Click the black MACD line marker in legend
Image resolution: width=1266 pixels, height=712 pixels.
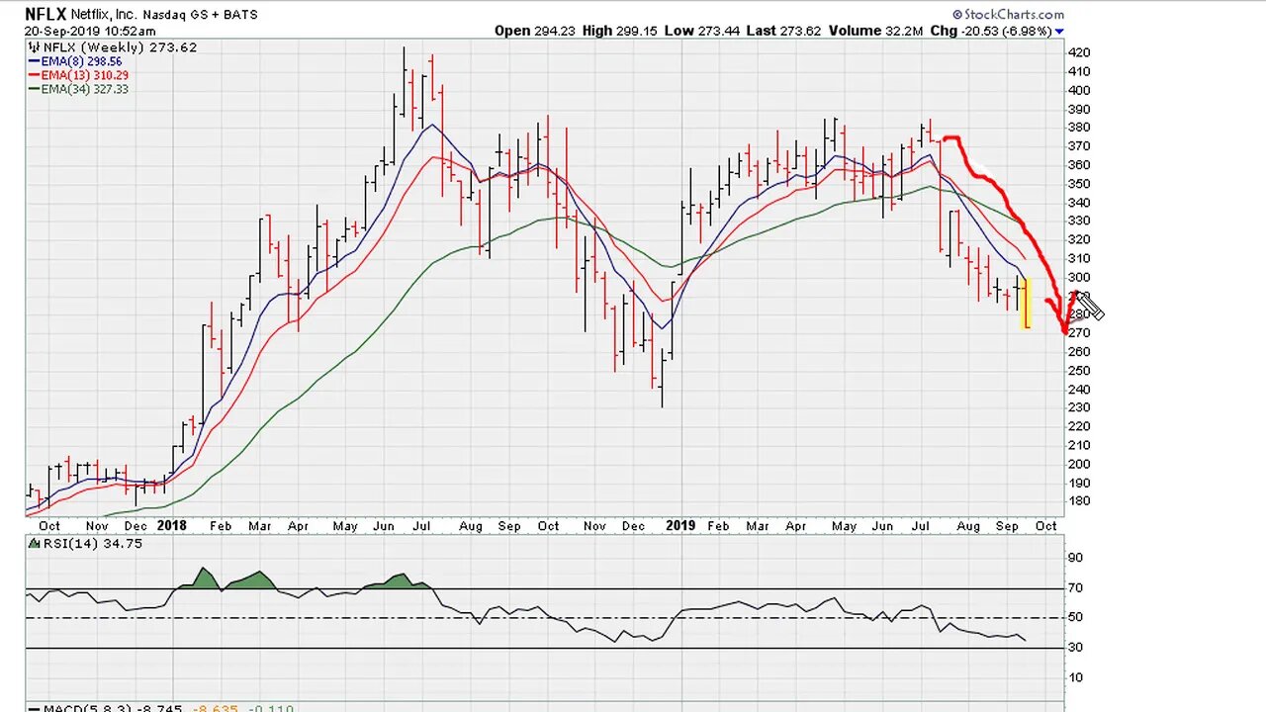[x=33, y=708]
